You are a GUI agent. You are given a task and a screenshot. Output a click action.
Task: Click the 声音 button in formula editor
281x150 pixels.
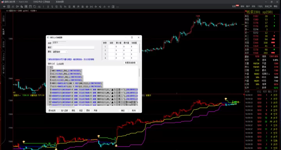[96, 111]
